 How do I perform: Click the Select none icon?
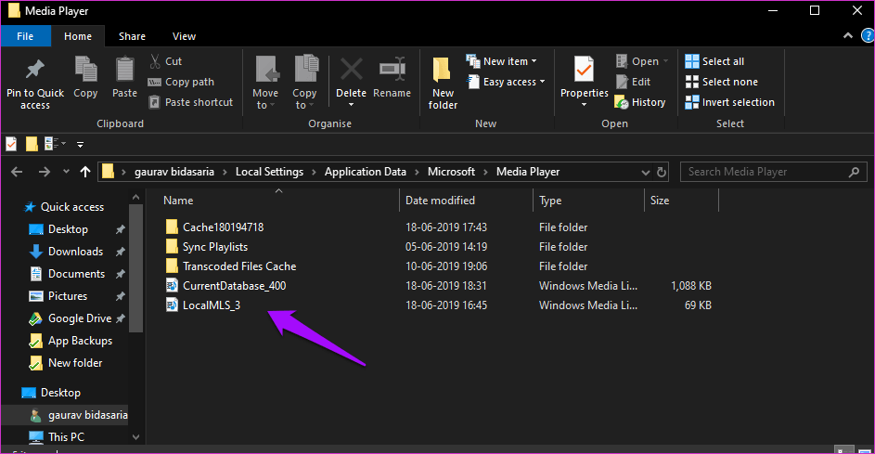(692, 82)
